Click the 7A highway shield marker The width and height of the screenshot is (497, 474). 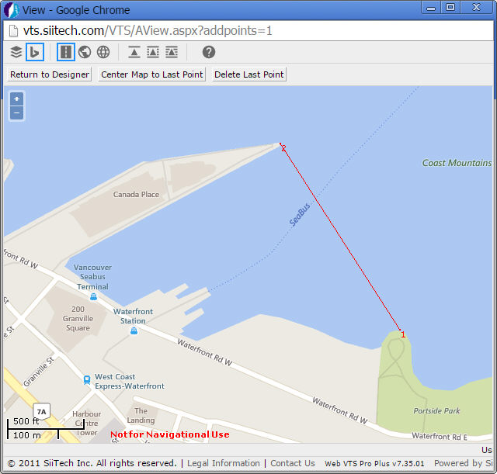pos(41,411)
